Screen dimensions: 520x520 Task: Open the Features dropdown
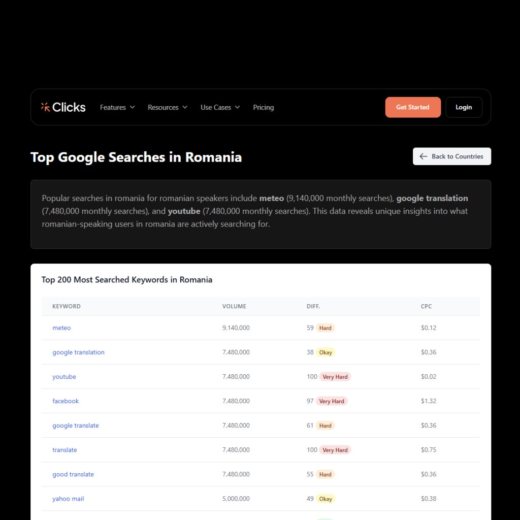point(117,107)
